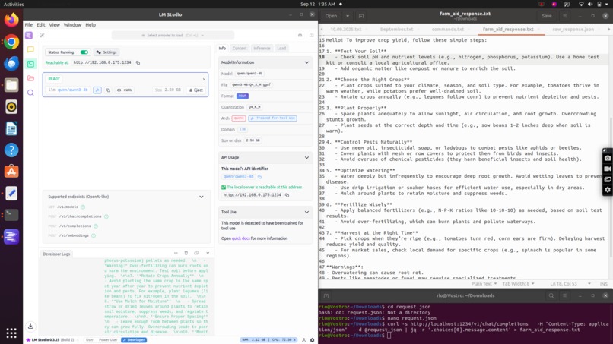613x344 pixels.
Task: Collapse the API Usage section
Action: [306, 158]
